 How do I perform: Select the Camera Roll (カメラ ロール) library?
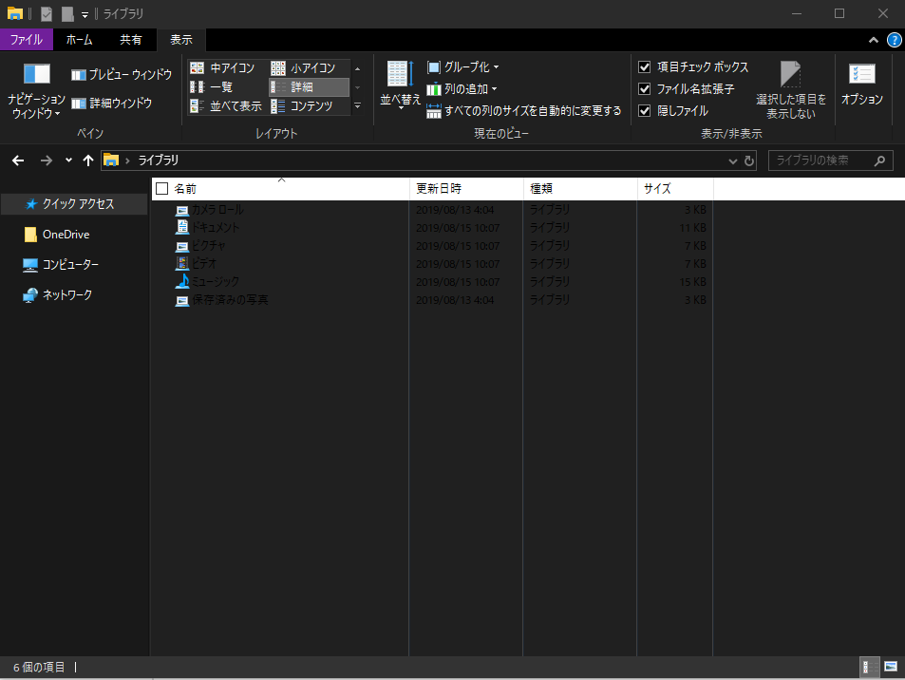click(217, 210)
